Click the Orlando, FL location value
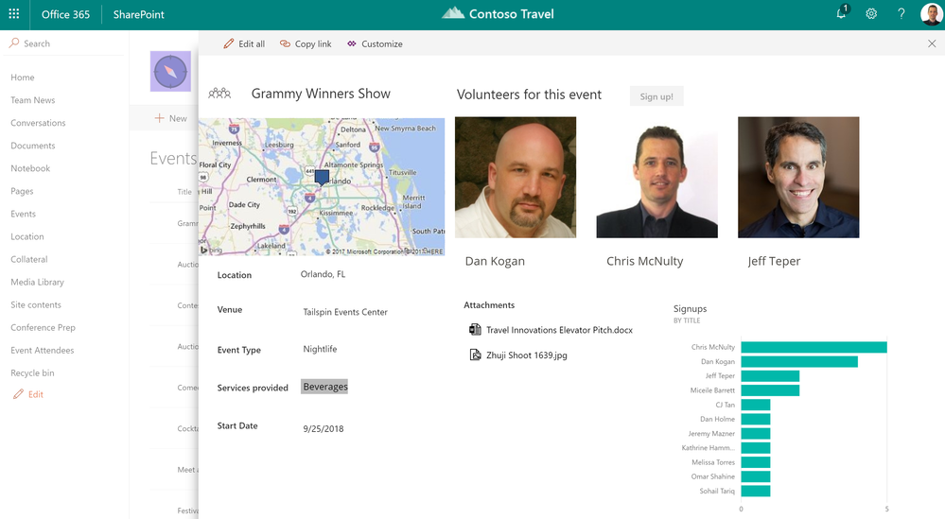Image resolution: width=945 pixels, height=519 pixels. [323, 274]
